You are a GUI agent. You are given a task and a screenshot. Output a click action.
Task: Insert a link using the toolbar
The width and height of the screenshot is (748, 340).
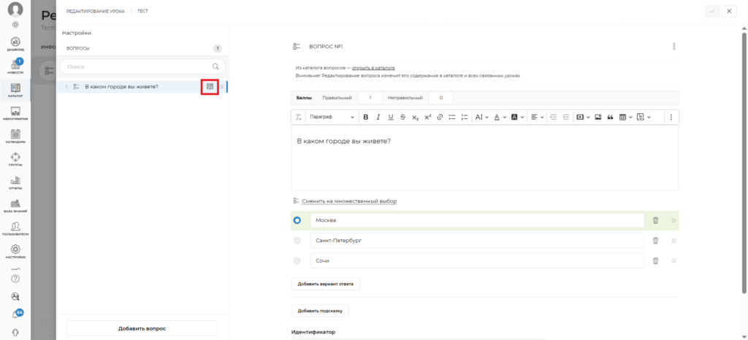(440, 117)
